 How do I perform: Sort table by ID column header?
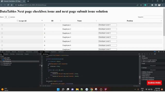click(x=52, y=21)
